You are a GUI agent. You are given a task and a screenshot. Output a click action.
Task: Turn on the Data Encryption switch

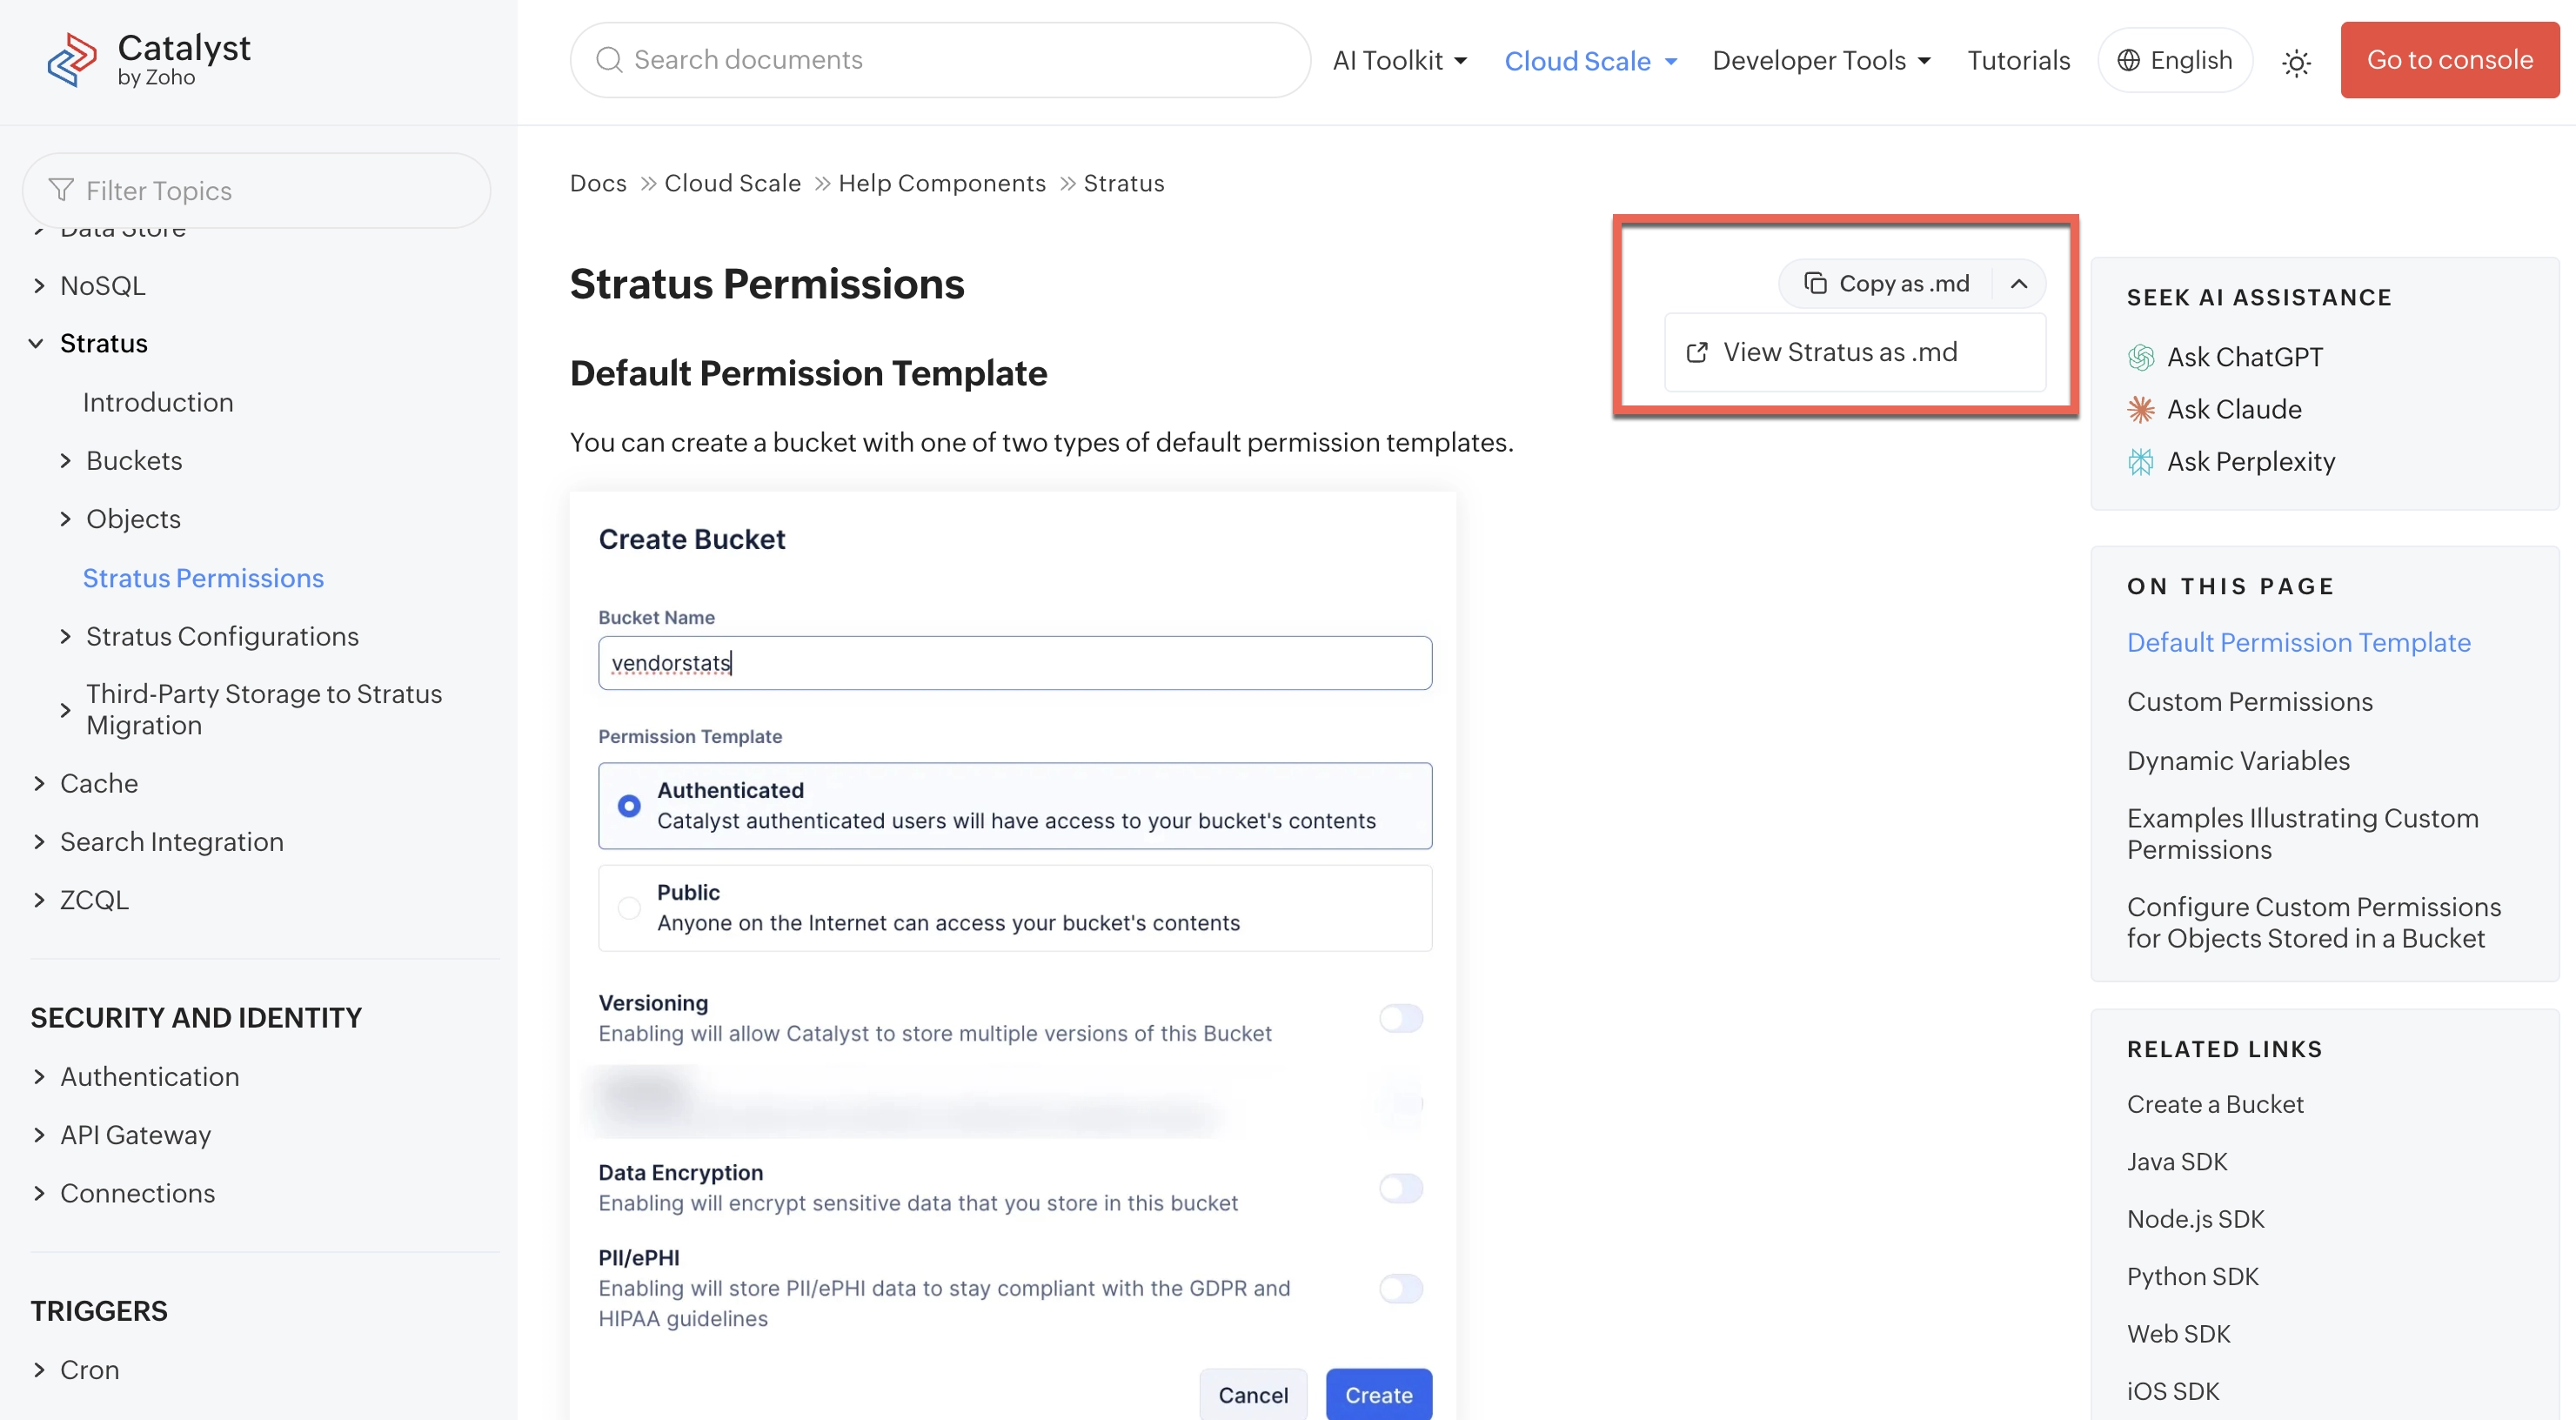pyautogui.click(x=1400, y=1188)
